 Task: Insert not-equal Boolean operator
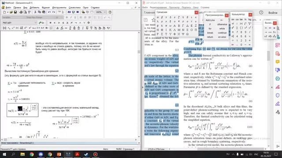coord(71,23)
